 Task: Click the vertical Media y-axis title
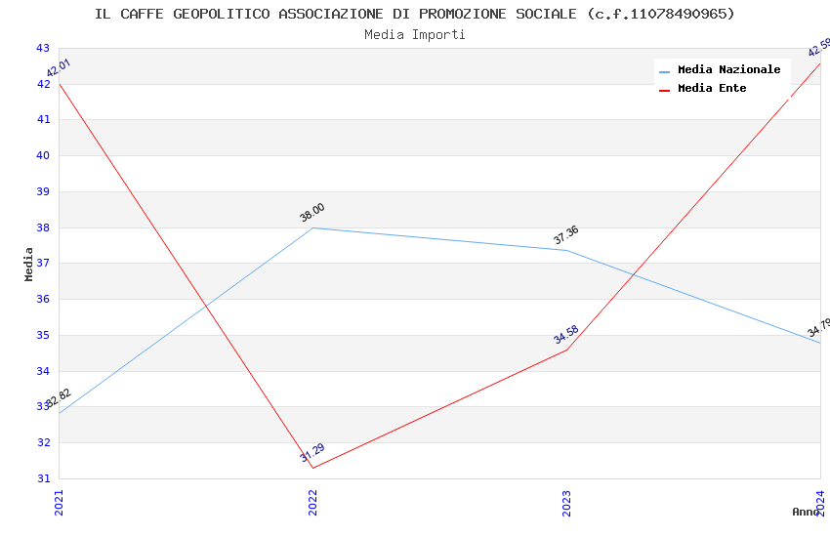pyautogui.click(x=29, y=264)
